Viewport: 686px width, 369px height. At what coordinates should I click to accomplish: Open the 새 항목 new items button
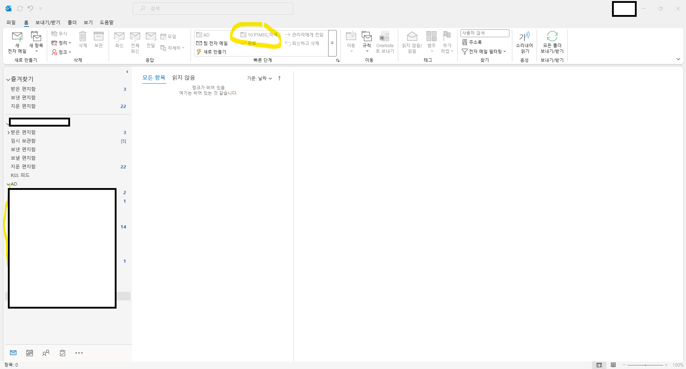tap(36, 42)
